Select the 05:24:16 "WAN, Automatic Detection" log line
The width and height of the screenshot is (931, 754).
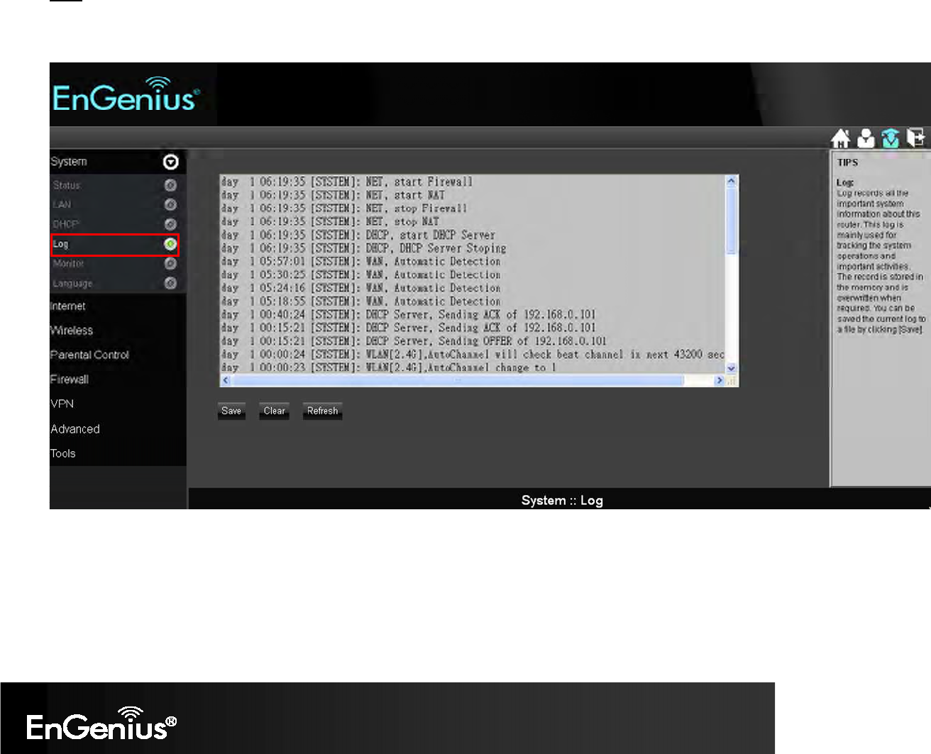pos(361,289)
